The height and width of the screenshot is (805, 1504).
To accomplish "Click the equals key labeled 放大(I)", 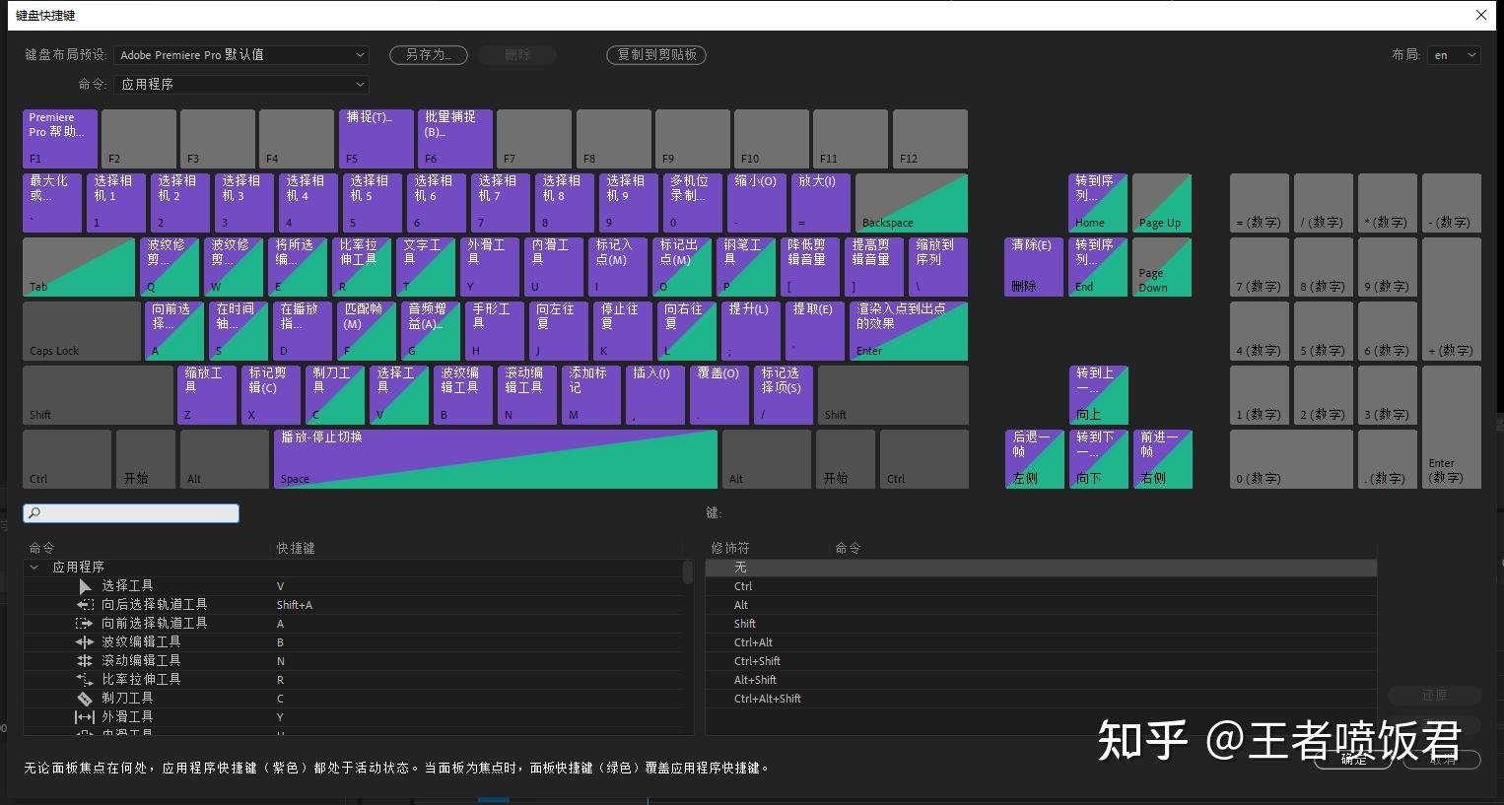I will (821, 203).
